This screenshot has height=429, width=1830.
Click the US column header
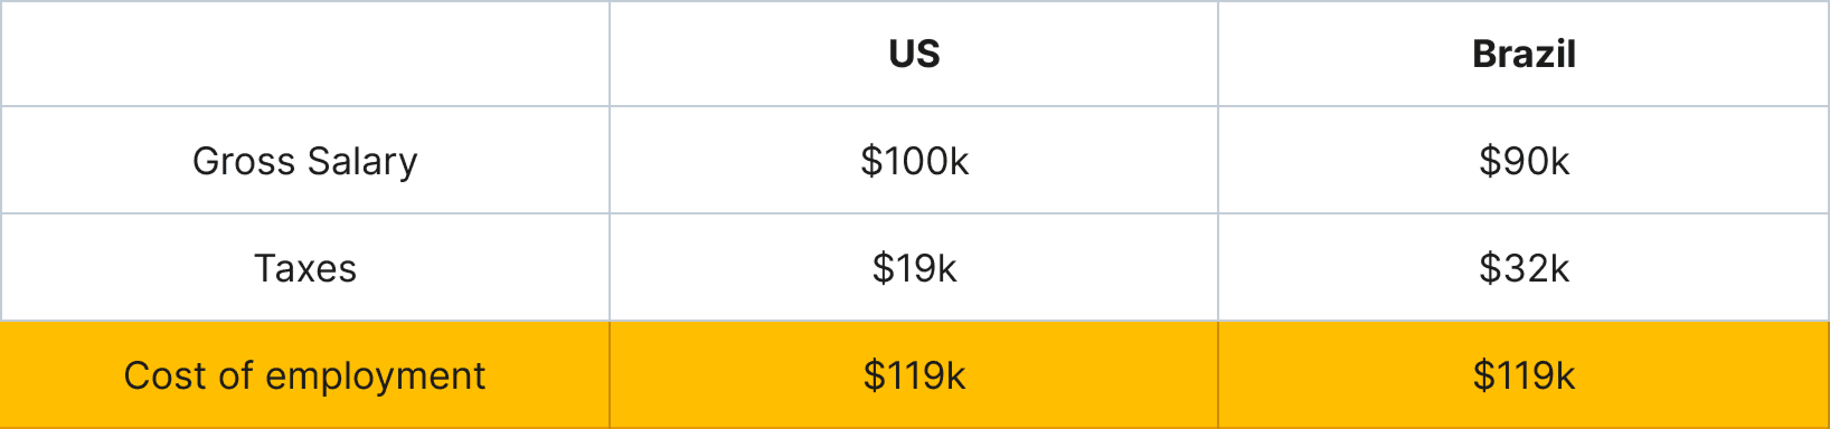tap(913, 54)
